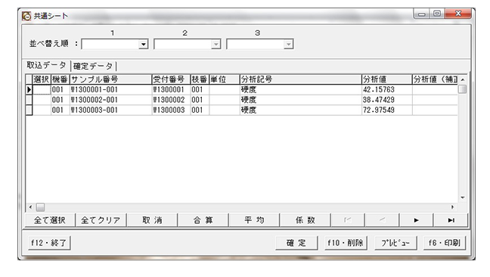Open sort order dropdown 1
The image size is (490, 277).
coord(144,44)
